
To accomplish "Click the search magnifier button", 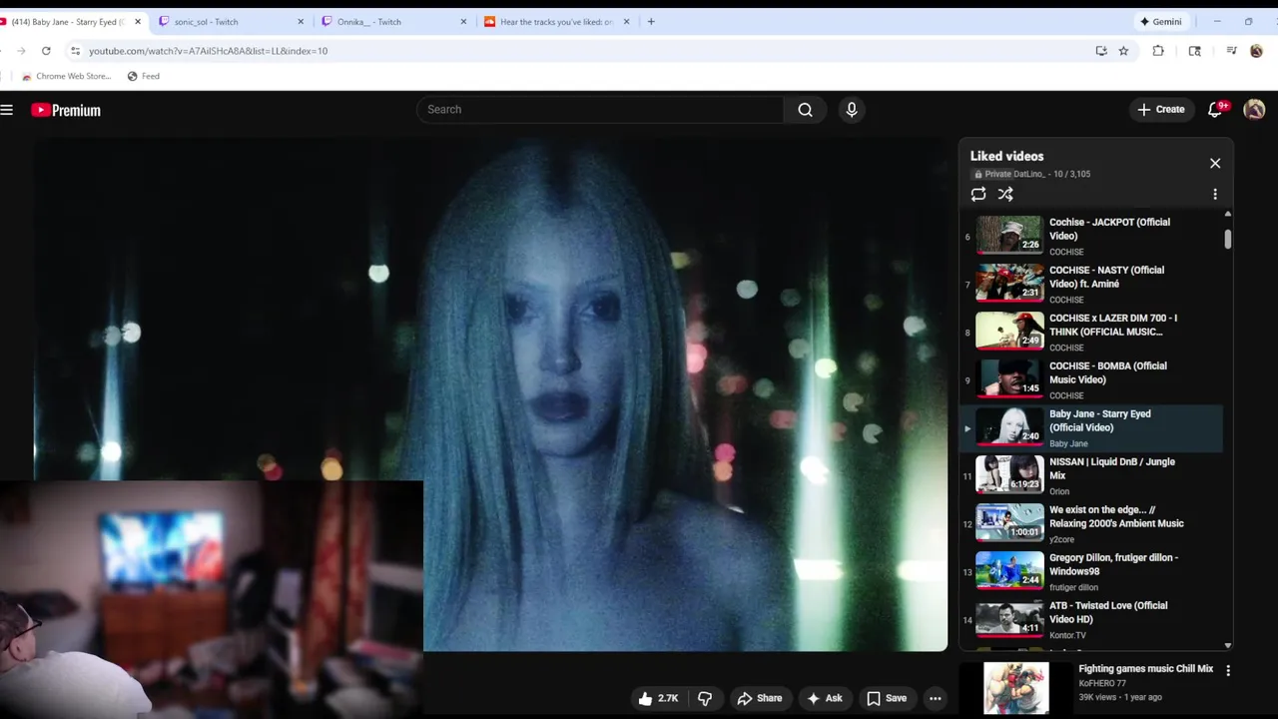I will (805, 110).
